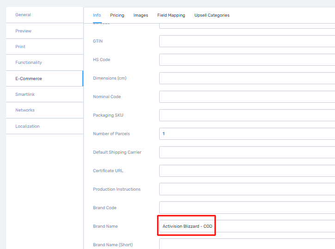Open the Functionality sidebar item

coord(29,62)
